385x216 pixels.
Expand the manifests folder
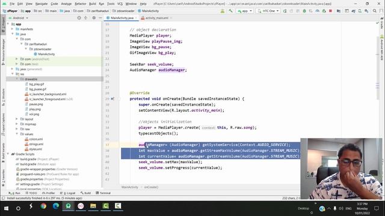(12, 29)
